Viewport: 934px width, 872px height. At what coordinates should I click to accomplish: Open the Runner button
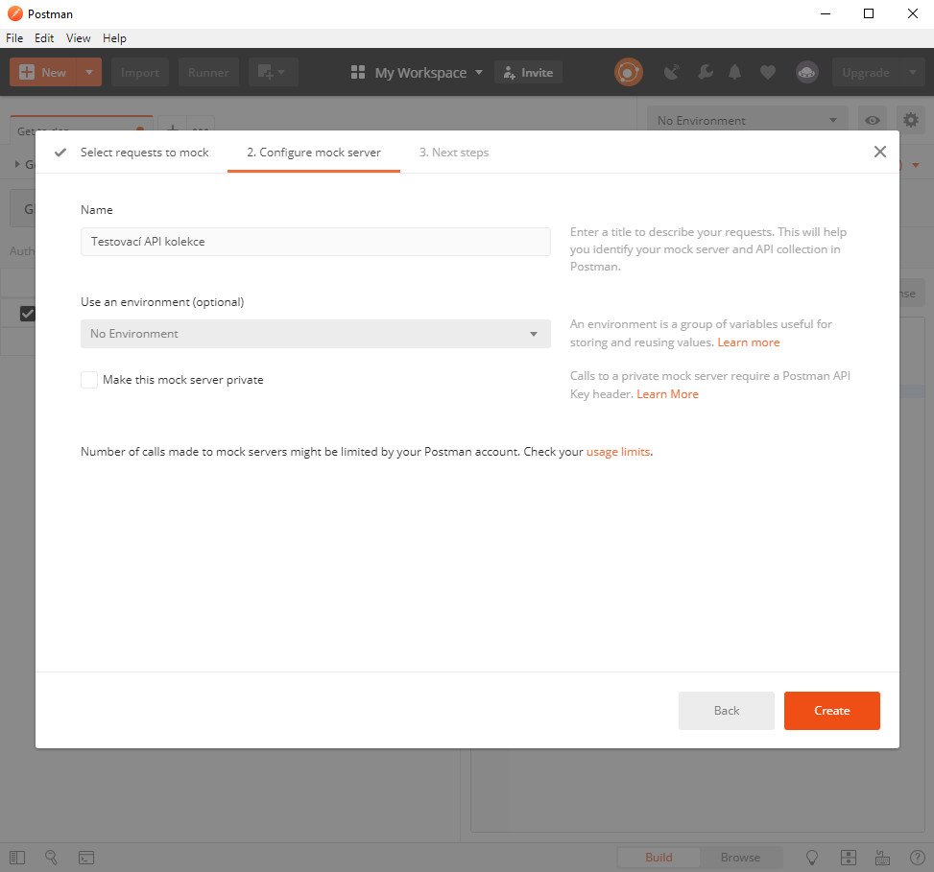pyautogui.click(x=208, y=73)
